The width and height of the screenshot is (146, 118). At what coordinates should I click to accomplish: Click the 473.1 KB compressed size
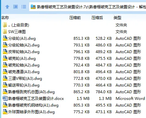tap(104, 112)
